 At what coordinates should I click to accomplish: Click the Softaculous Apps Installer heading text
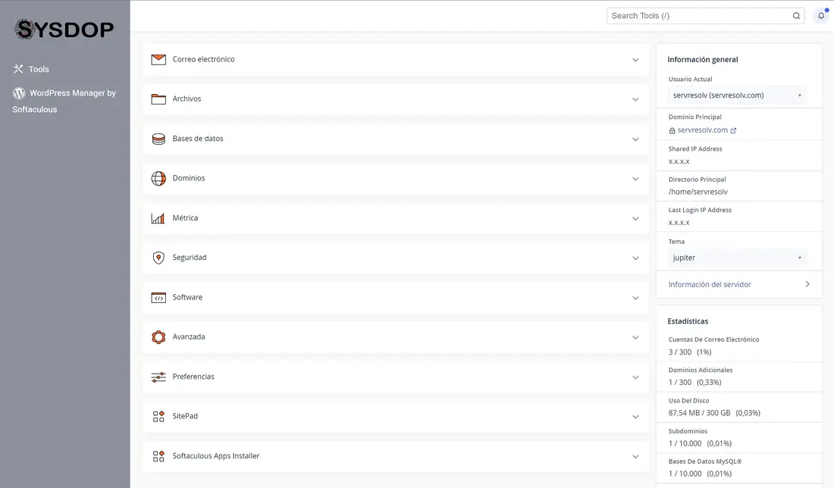tap(216, 456)
